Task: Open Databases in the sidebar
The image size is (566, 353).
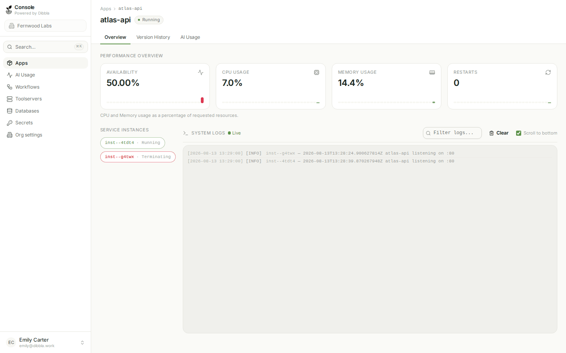Action: (x=46, y=111)
